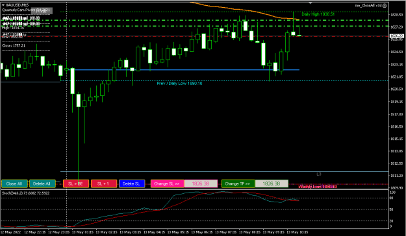Focus the SL price field showing 1826.38
Screen dimensions: 406x236
201,183
